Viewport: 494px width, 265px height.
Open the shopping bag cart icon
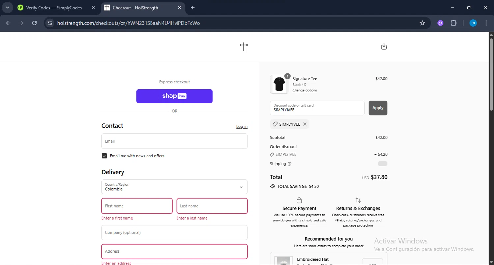(x=384, y=46)
